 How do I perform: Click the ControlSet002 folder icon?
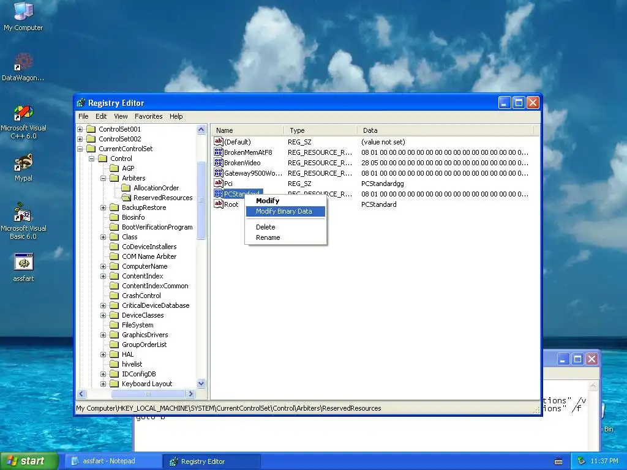coord(91,139)
